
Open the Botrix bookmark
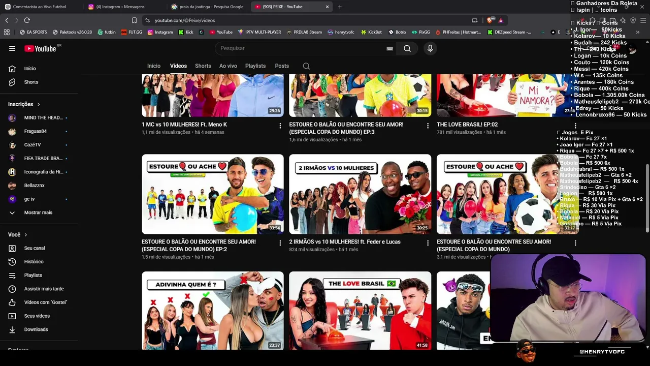tap(397, 32)
